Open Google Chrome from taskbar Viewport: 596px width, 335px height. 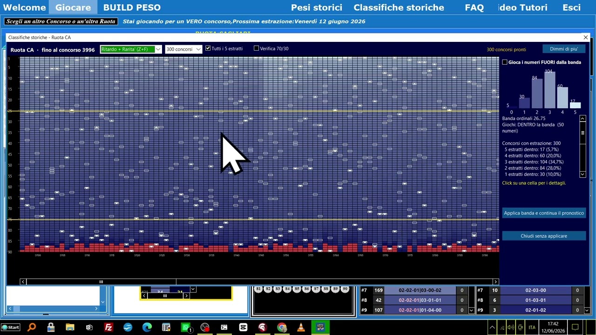click(x=282, y=327)
